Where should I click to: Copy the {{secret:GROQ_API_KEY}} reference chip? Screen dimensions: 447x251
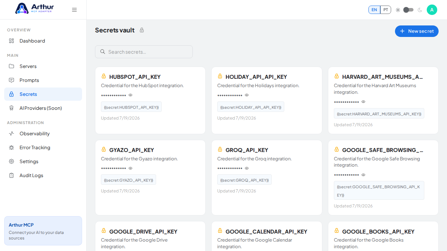pyautogui.click(x=244, y=180)
